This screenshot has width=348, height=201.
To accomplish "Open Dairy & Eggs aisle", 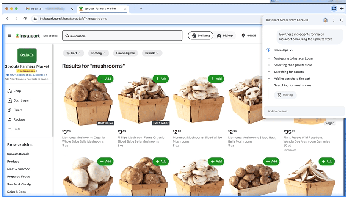I will [x=16, y=192].
